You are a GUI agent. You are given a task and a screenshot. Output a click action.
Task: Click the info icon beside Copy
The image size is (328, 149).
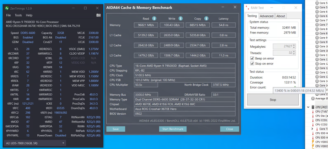pyautogui.click(x=206, y=18)
